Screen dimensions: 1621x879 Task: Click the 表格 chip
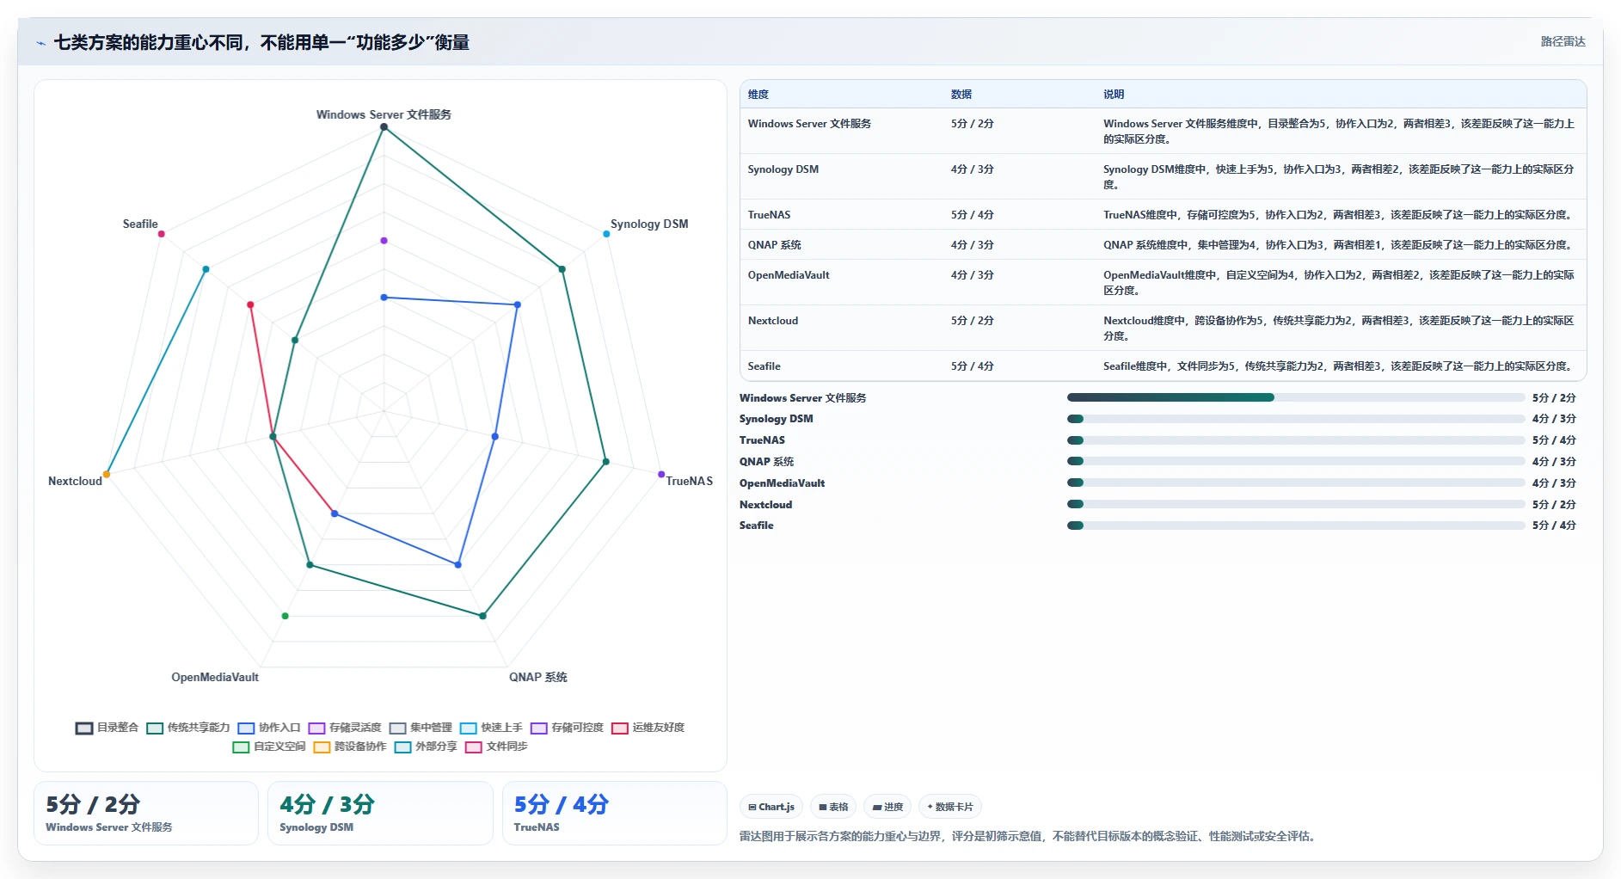(833, 807)
